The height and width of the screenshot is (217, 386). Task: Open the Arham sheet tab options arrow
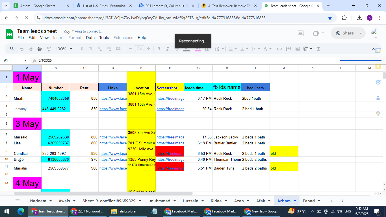point(295,201)
